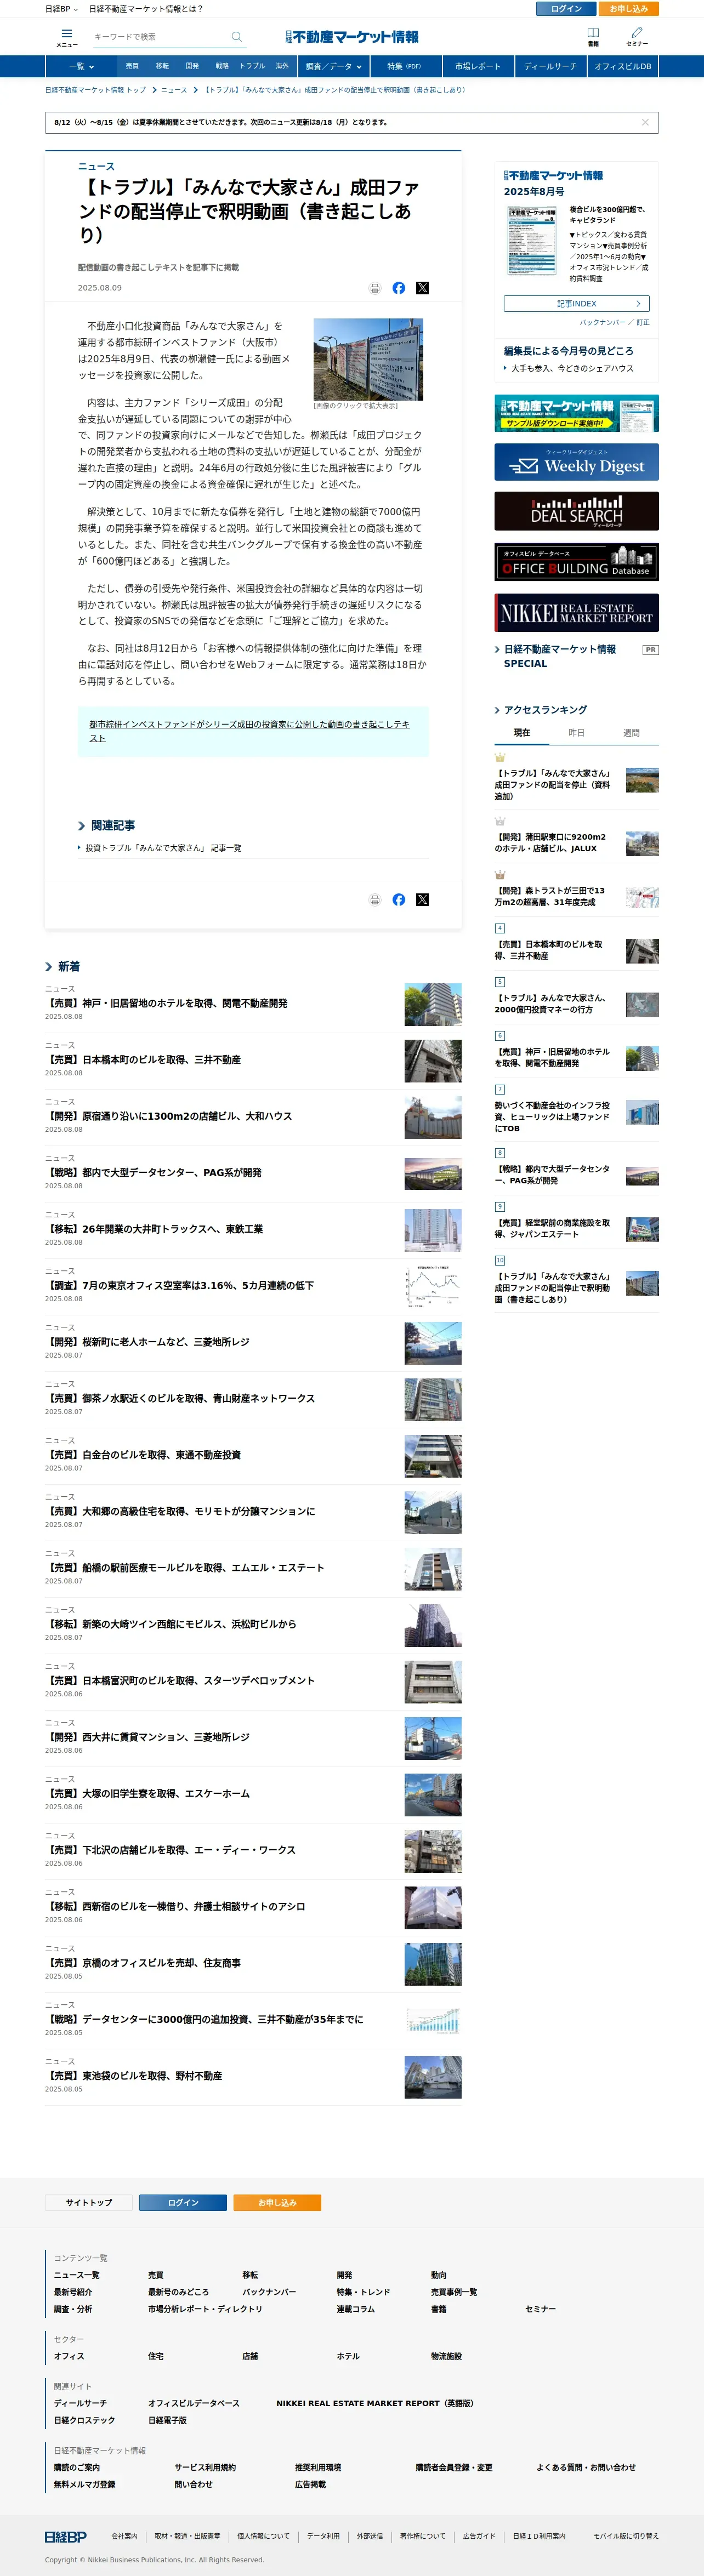
Task: Switch ranking to 週間 tab
Action: 632,733
